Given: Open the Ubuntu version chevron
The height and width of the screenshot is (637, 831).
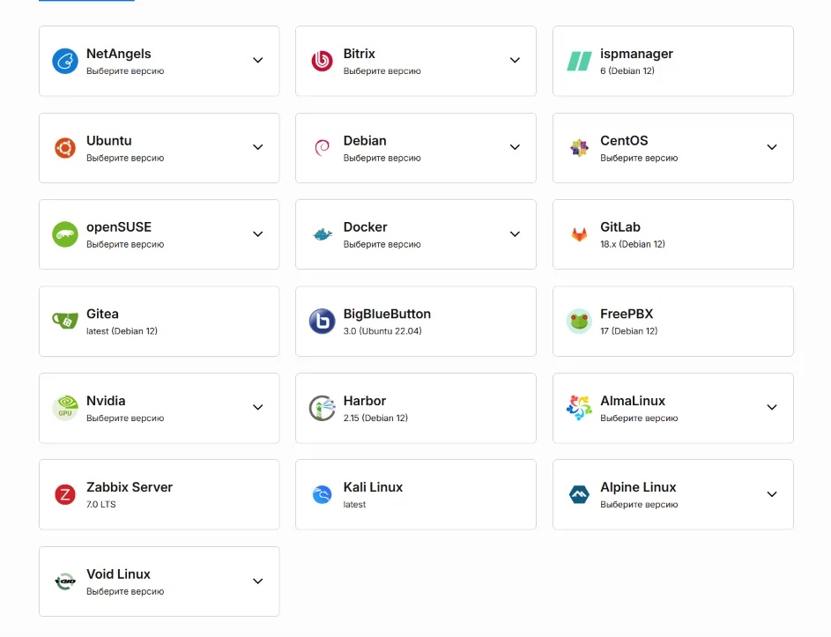Looking at the screenshot, I should pos(257,147).
